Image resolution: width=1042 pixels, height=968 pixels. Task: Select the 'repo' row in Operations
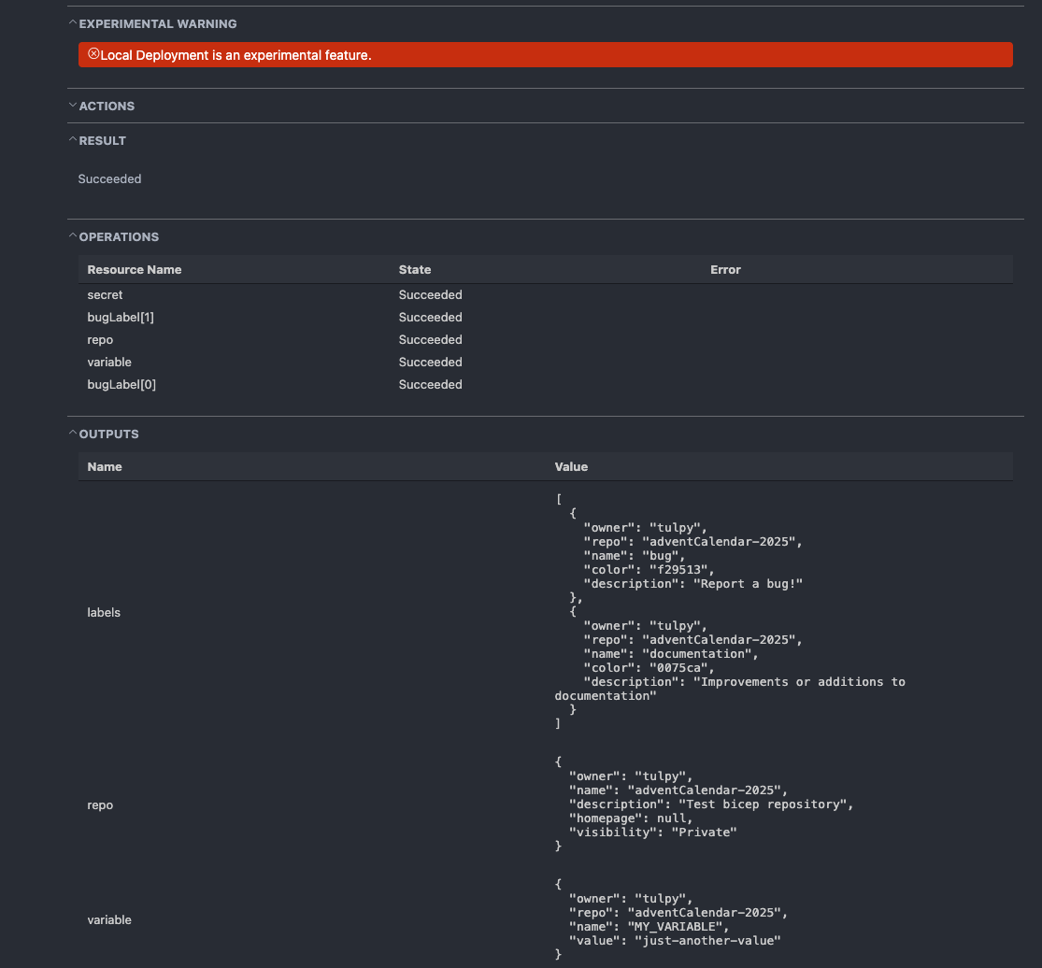point(546,340)
